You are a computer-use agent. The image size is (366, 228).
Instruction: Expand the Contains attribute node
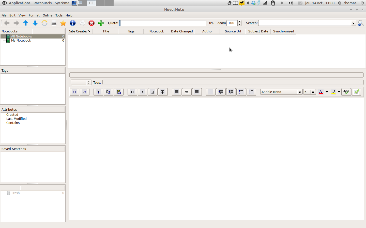[x=3, y=123]
